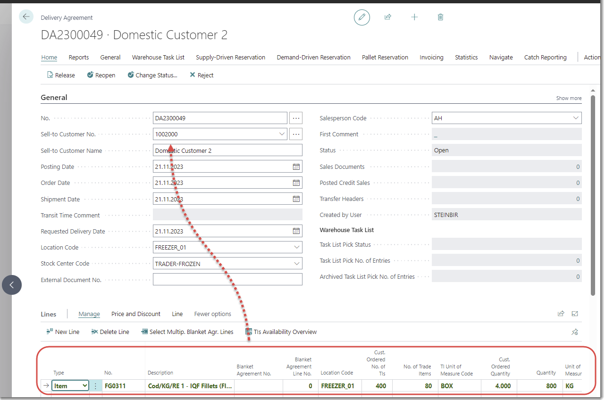Image resolution: width=605 pixels, height=400 pixels.
Task: Open calendar picker for Shipment Date
Action: [x=296, y=199]
